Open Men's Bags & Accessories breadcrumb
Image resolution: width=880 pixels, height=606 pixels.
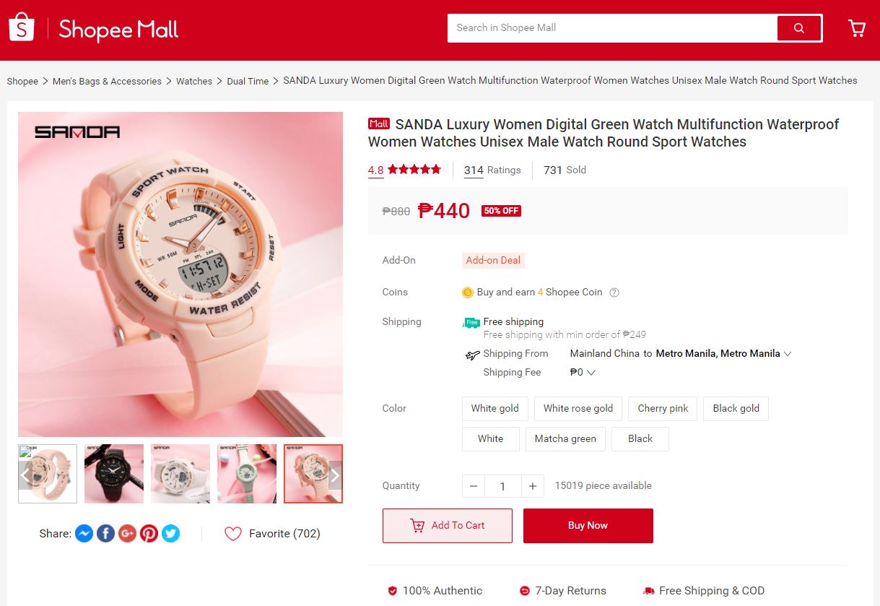coord(107,81)
